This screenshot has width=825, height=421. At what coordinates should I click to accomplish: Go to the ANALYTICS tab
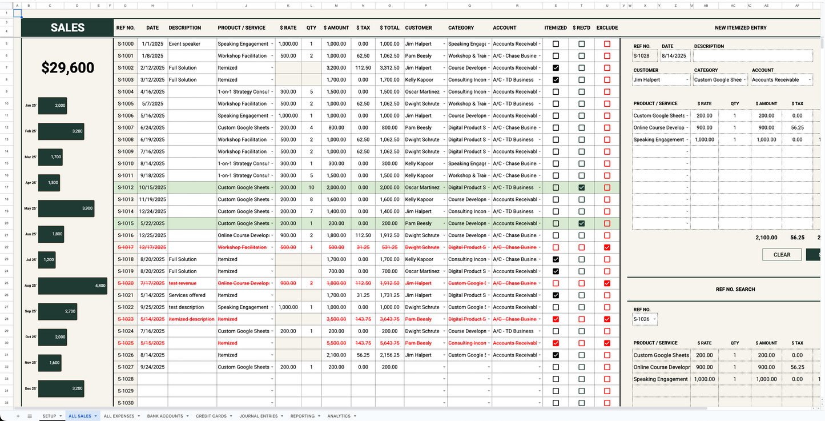pos(339,416)
